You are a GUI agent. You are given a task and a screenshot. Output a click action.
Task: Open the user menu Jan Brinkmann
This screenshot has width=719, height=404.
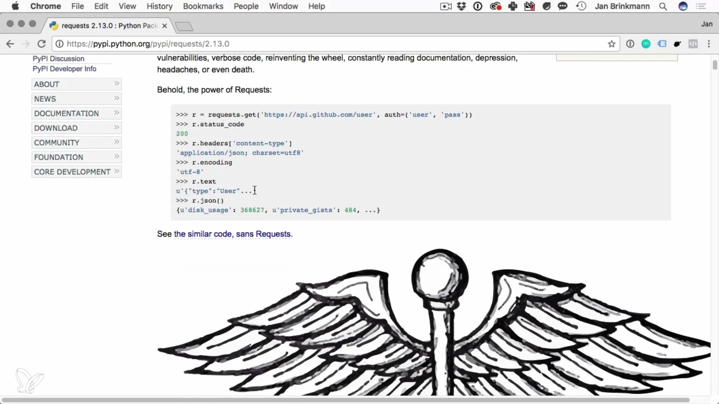pos(622,6)
